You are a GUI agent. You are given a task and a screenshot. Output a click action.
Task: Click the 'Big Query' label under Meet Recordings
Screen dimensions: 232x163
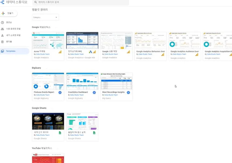[106, 98]
